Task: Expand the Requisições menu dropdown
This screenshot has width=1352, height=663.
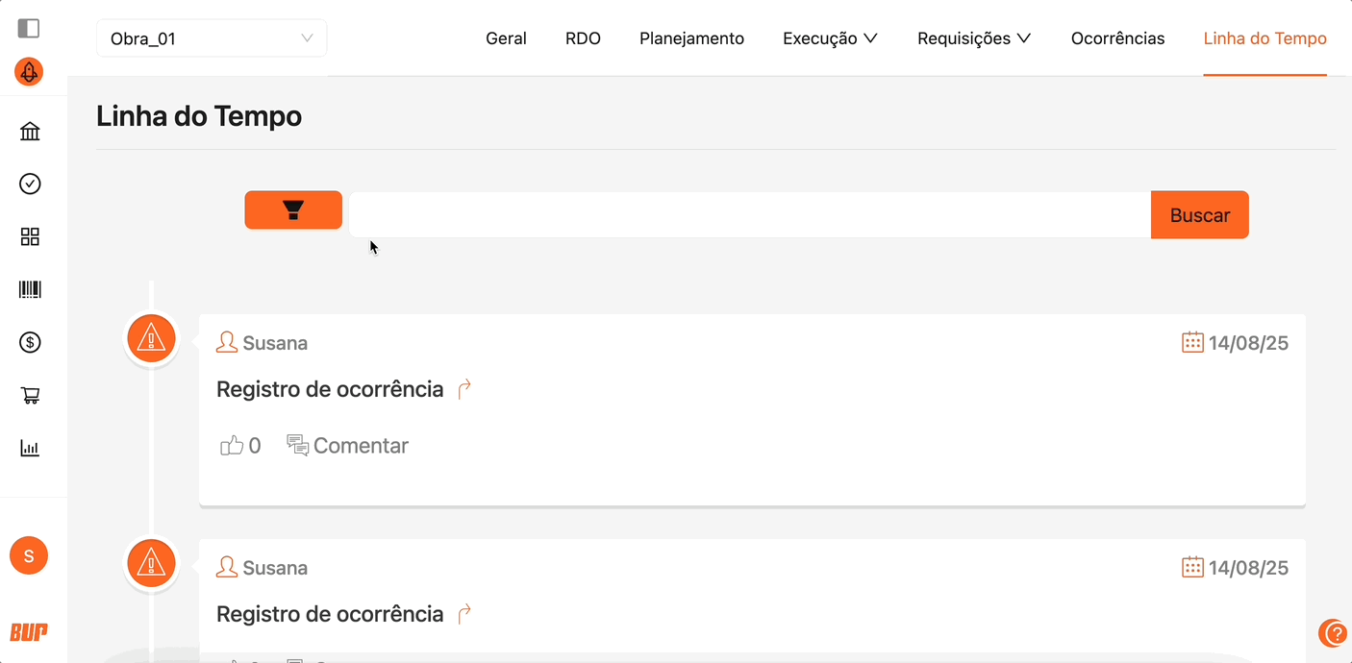Action: (973, 38)
